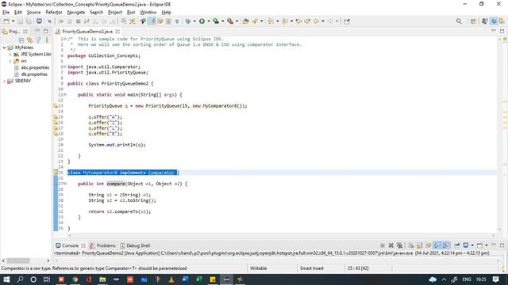The width and height of the screenshot is (508, 285).
Task: Open the File menu
Action: [x=6, y=13]
